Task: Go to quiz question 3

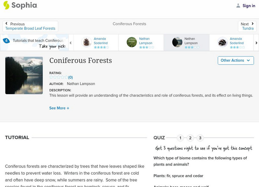Action: pos(200,138)
